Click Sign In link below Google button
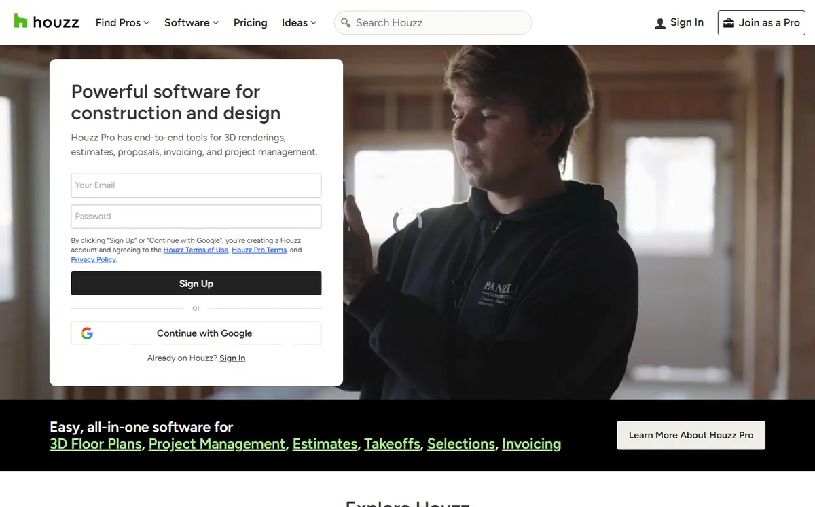Image resolution: width=815 pixels, height=507 pixels. (232, 358)
